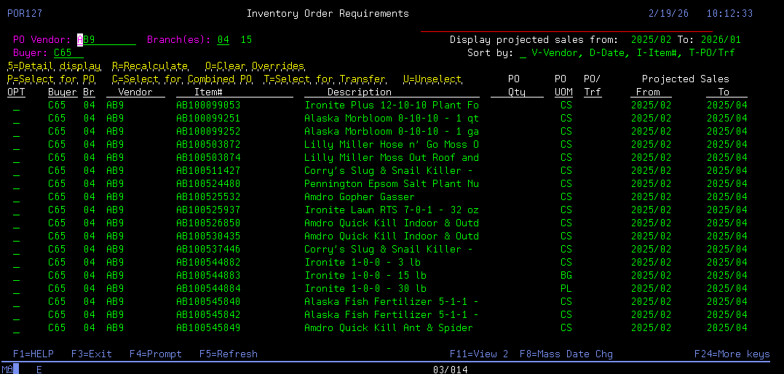Refresh the list with F5=Refresh
Screen dimensions: 784x374
(x=228, y=354)
